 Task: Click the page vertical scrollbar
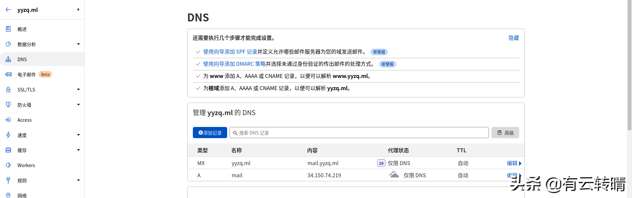pos(629,66)
